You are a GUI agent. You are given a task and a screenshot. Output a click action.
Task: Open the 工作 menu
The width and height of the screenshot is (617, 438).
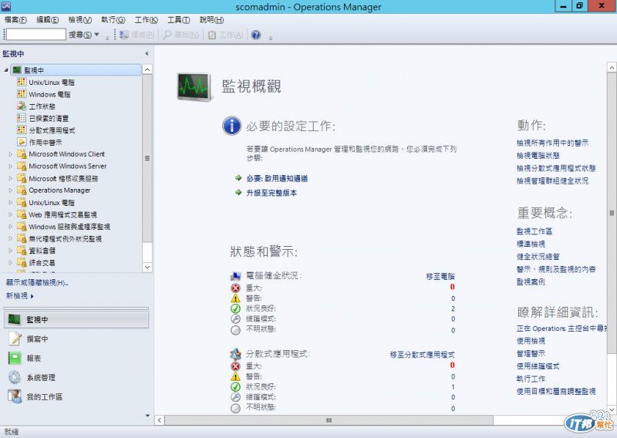click(x=147, y=20)
